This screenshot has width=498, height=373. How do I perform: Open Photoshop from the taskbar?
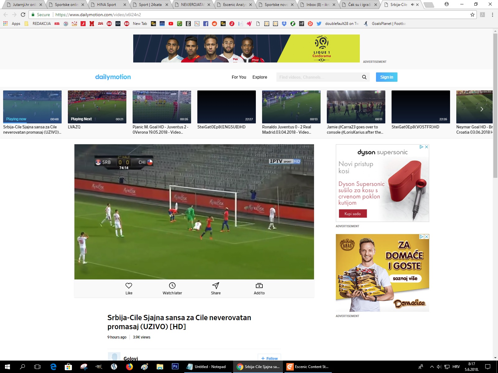(x=175, y=366)
